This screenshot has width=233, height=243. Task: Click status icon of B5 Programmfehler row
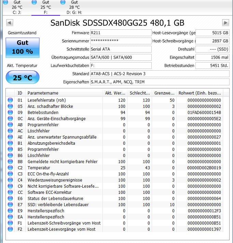(10, 149)
